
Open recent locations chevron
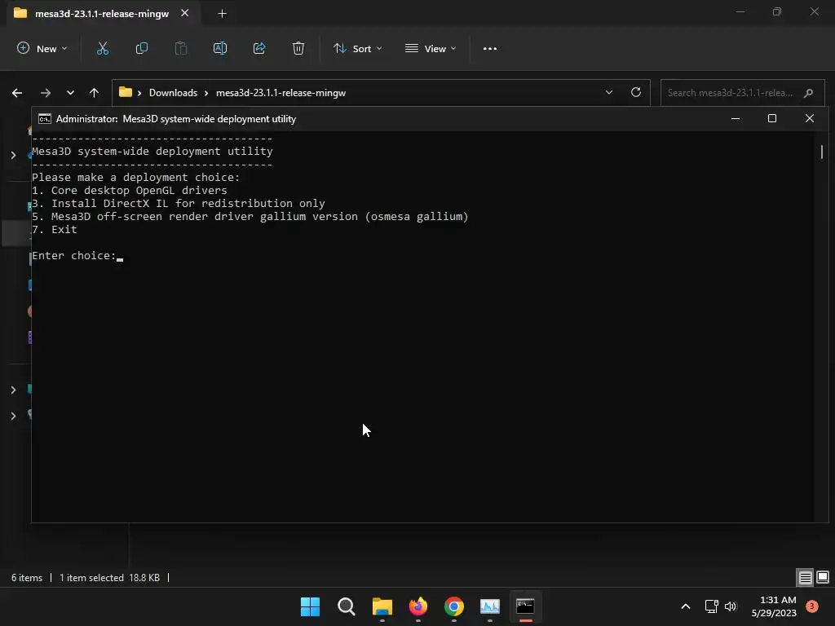(70, 93)
